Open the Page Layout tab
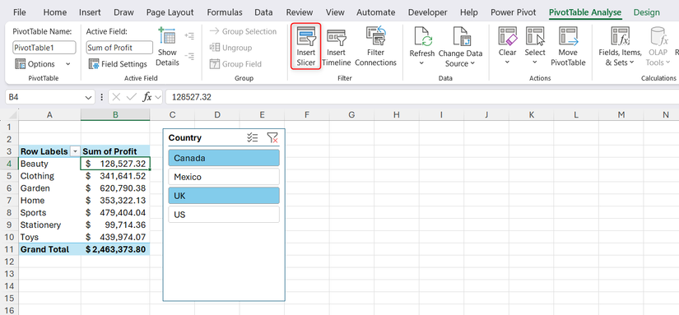Image resolution: width=679 pixels, height=315 pixels. pos(170,12)
